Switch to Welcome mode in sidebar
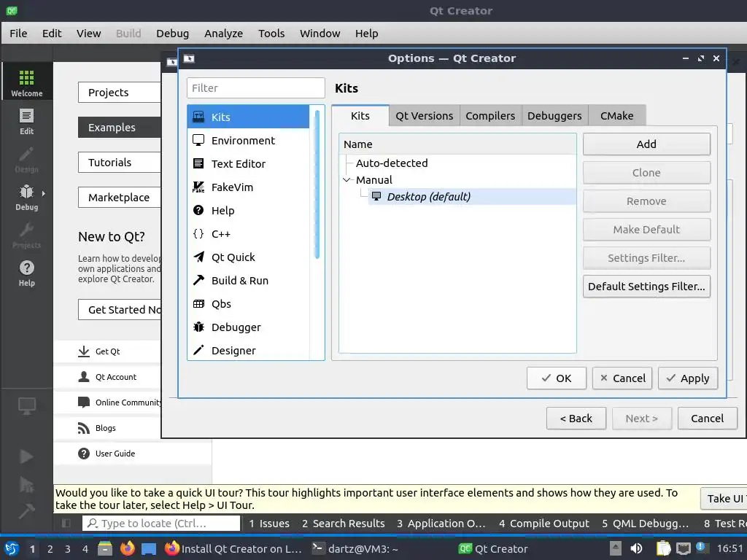The height and width of the screenshot is (560, 747). (27, 82)
